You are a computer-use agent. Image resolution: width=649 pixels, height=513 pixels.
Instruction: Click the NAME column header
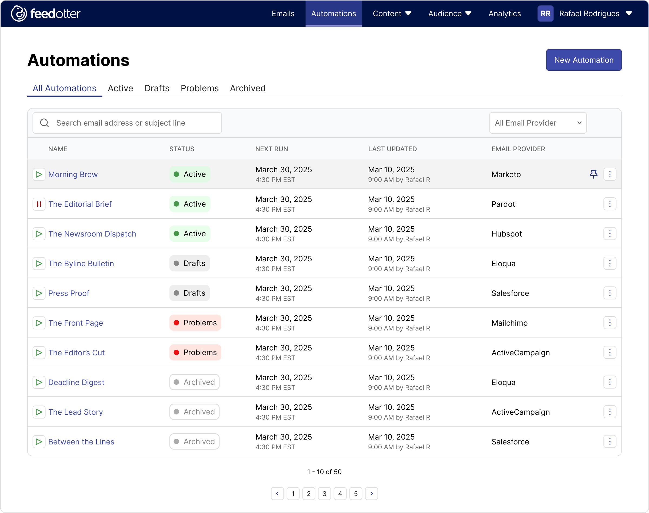[x=58, y=149]
